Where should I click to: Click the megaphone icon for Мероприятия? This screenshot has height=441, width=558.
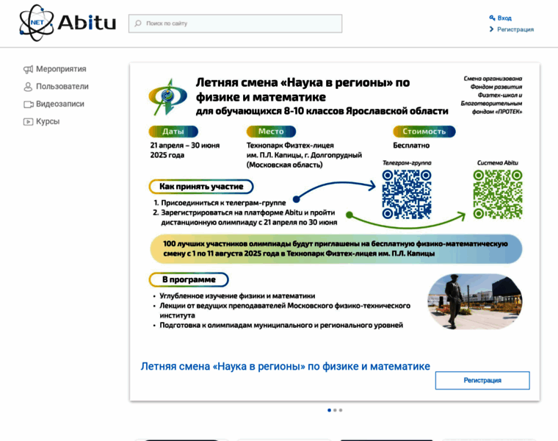point(28,69)
